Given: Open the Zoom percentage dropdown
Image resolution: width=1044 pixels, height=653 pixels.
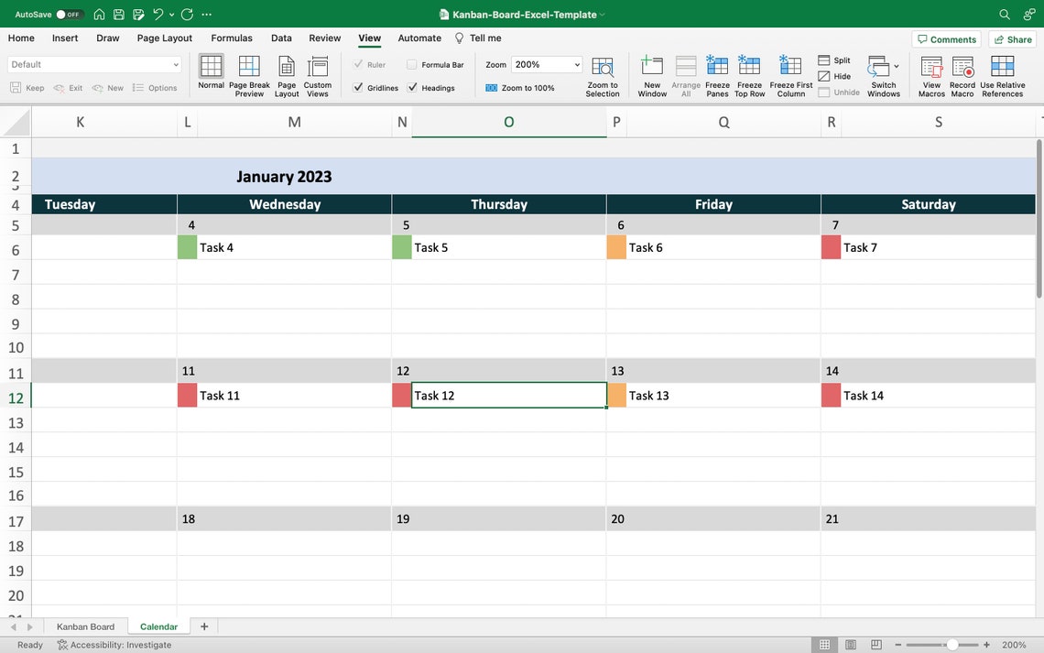Looking at the screenshot, I should [577, 65].
